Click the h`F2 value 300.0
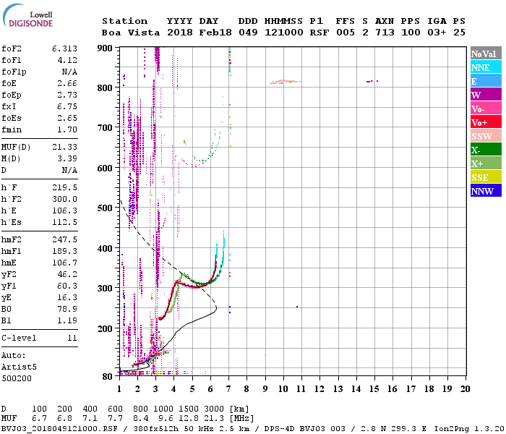The width and height of the screenshot is (506, 434). point(64,199)
